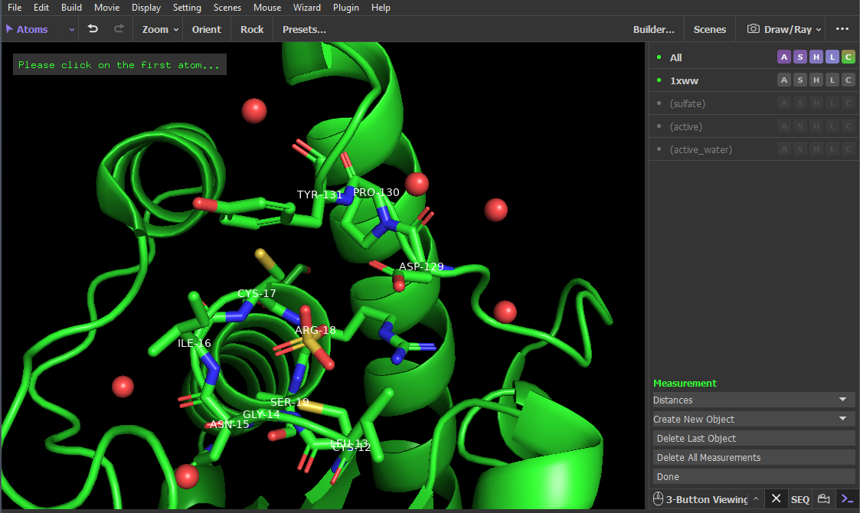
Task: Click Delete All Measurements button
Action: click(754, 457)
